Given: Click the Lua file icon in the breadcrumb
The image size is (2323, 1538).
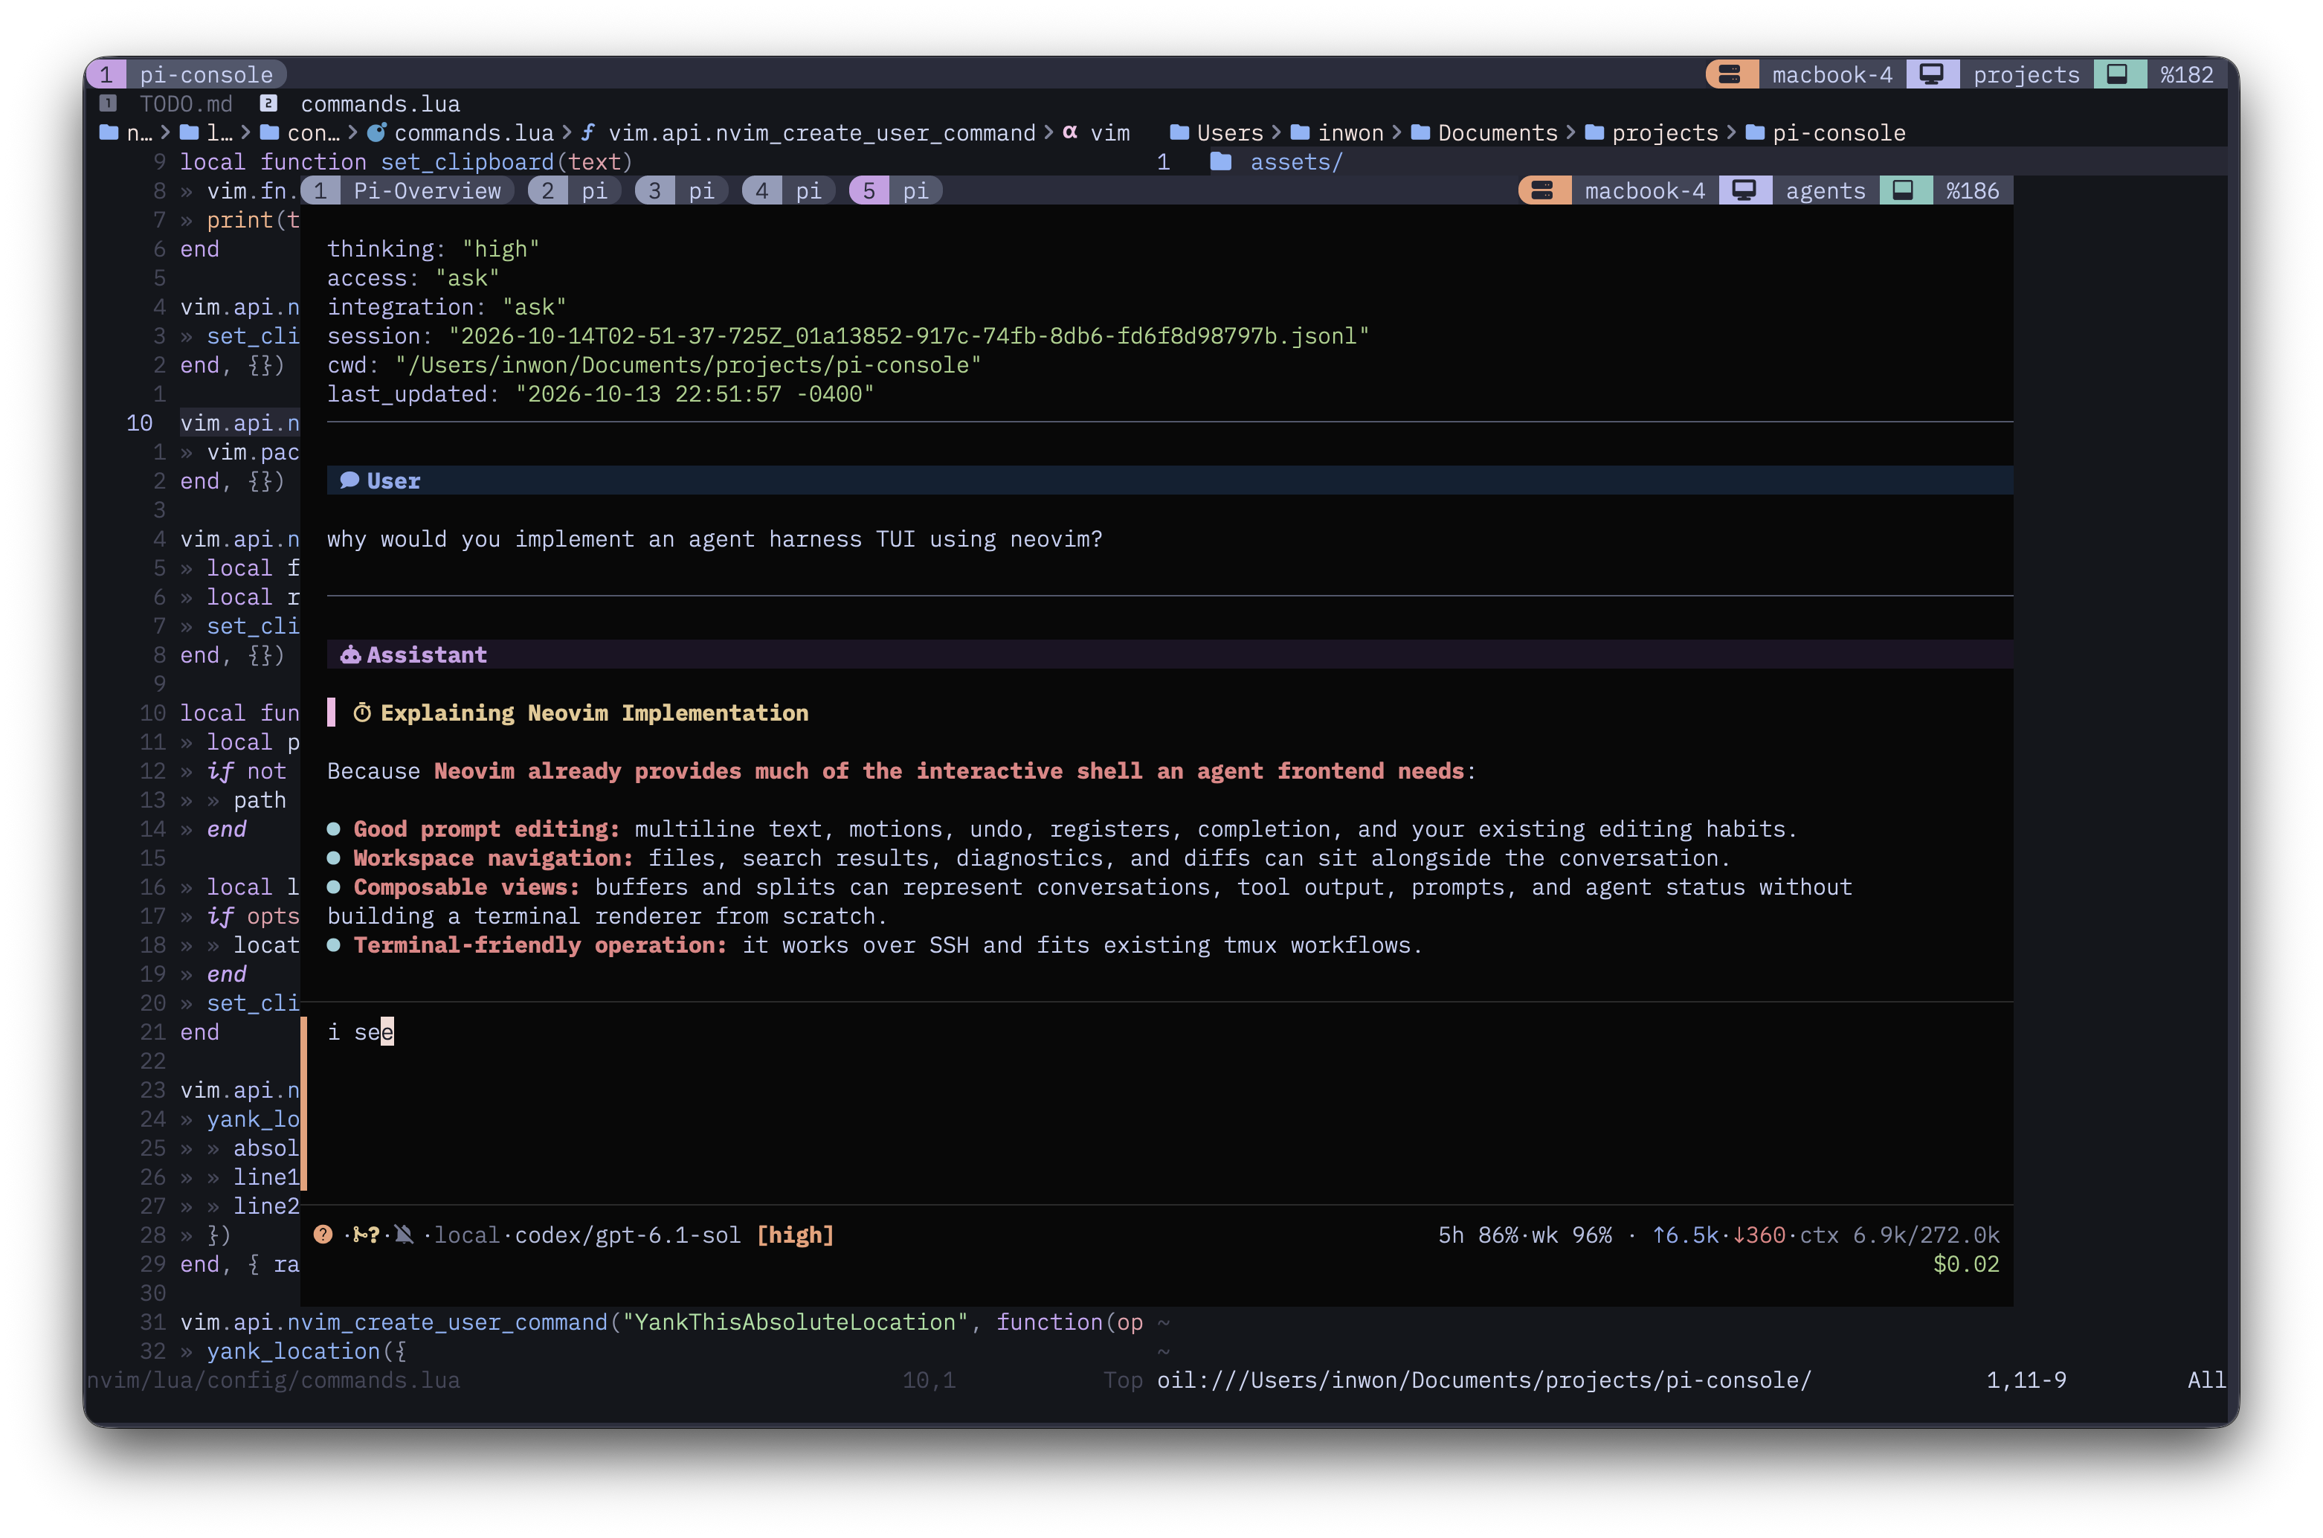Looking at the screenshot, I should click(376, 132).
